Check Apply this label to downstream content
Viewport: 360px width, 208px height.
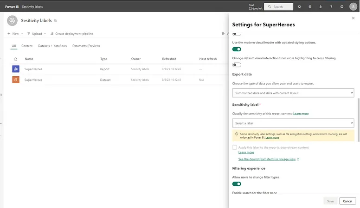pyautogui.click(x=234, y=147)
